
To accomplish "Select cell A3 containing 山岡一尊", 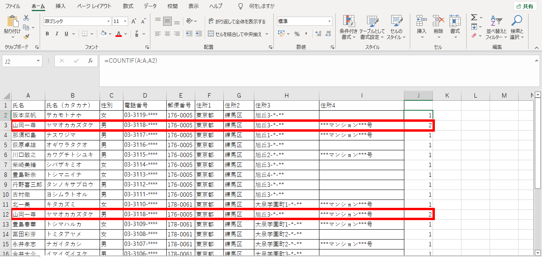I will pos(28,125).
